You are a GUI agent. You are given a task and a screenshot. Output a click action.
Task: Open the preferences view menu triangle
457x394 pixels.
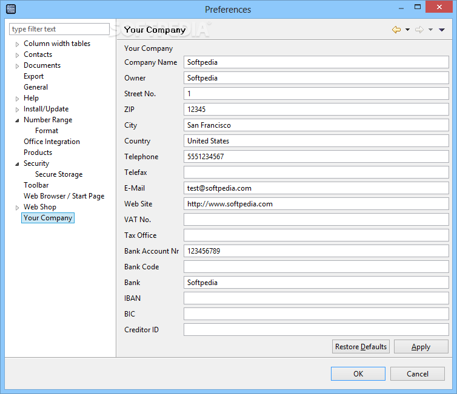(442, 30)
